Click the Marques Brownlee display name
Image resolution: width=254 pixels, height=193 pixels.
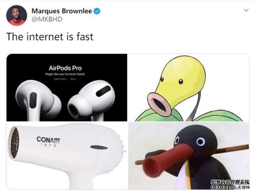pos(62,11)
